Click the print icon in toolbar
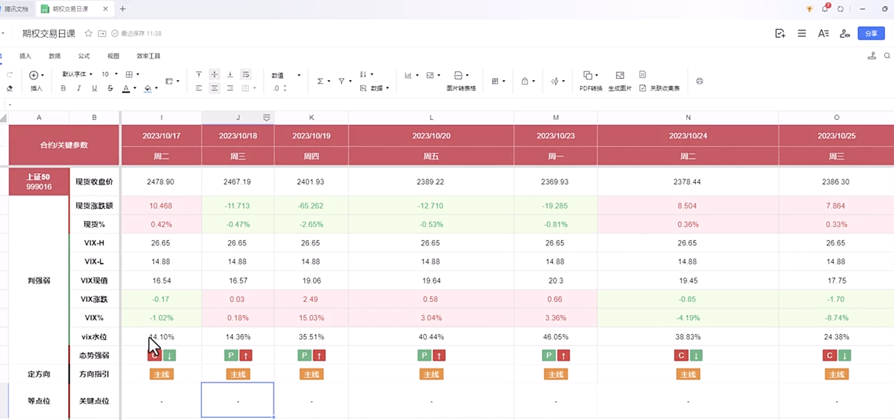 coord(699,81)
